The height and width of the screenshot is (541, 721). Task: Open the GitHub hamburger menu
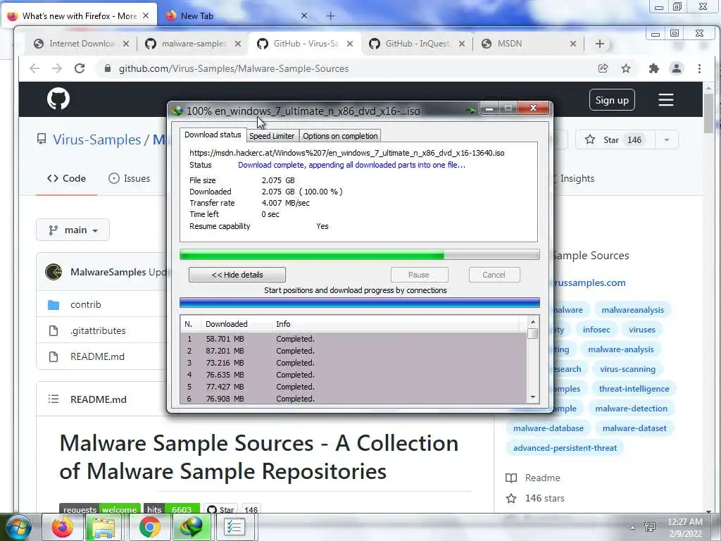coord(665,100)
